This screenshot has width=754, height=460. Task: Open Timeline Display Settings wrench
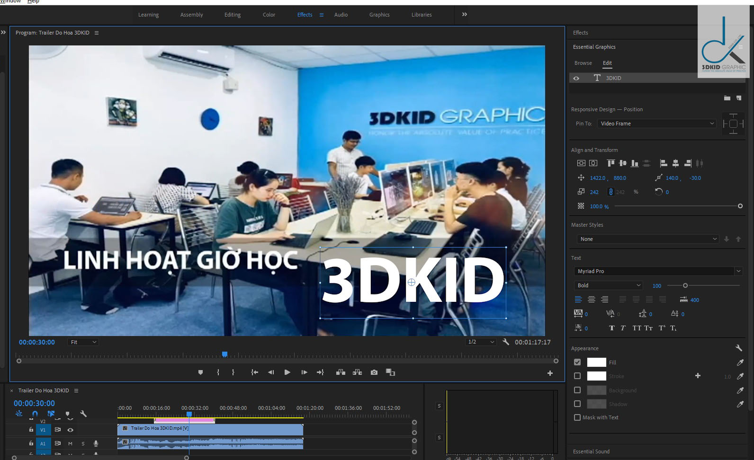(x=83, y=414)
